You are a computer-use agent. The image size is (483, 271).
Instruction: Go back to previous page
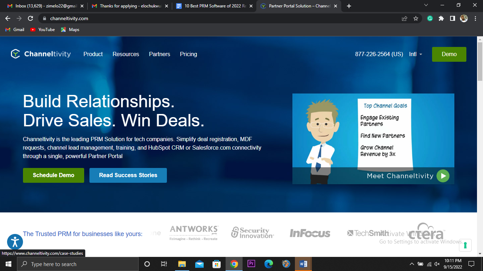click(x=8, y=18)
